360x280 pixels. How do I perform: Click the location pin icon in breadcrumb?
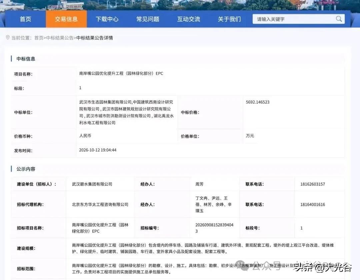[8, 37]
